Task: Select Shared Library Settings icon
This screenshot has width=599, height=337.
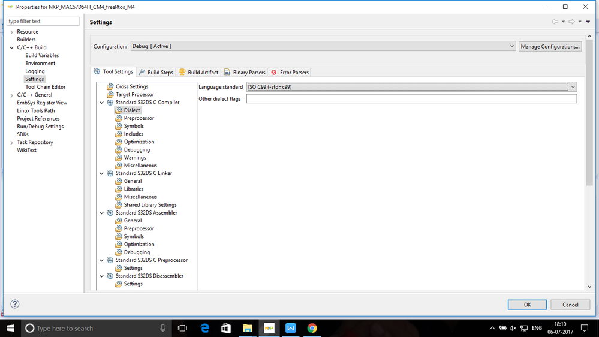Action: pyautogui.click(x=119, y=205)
